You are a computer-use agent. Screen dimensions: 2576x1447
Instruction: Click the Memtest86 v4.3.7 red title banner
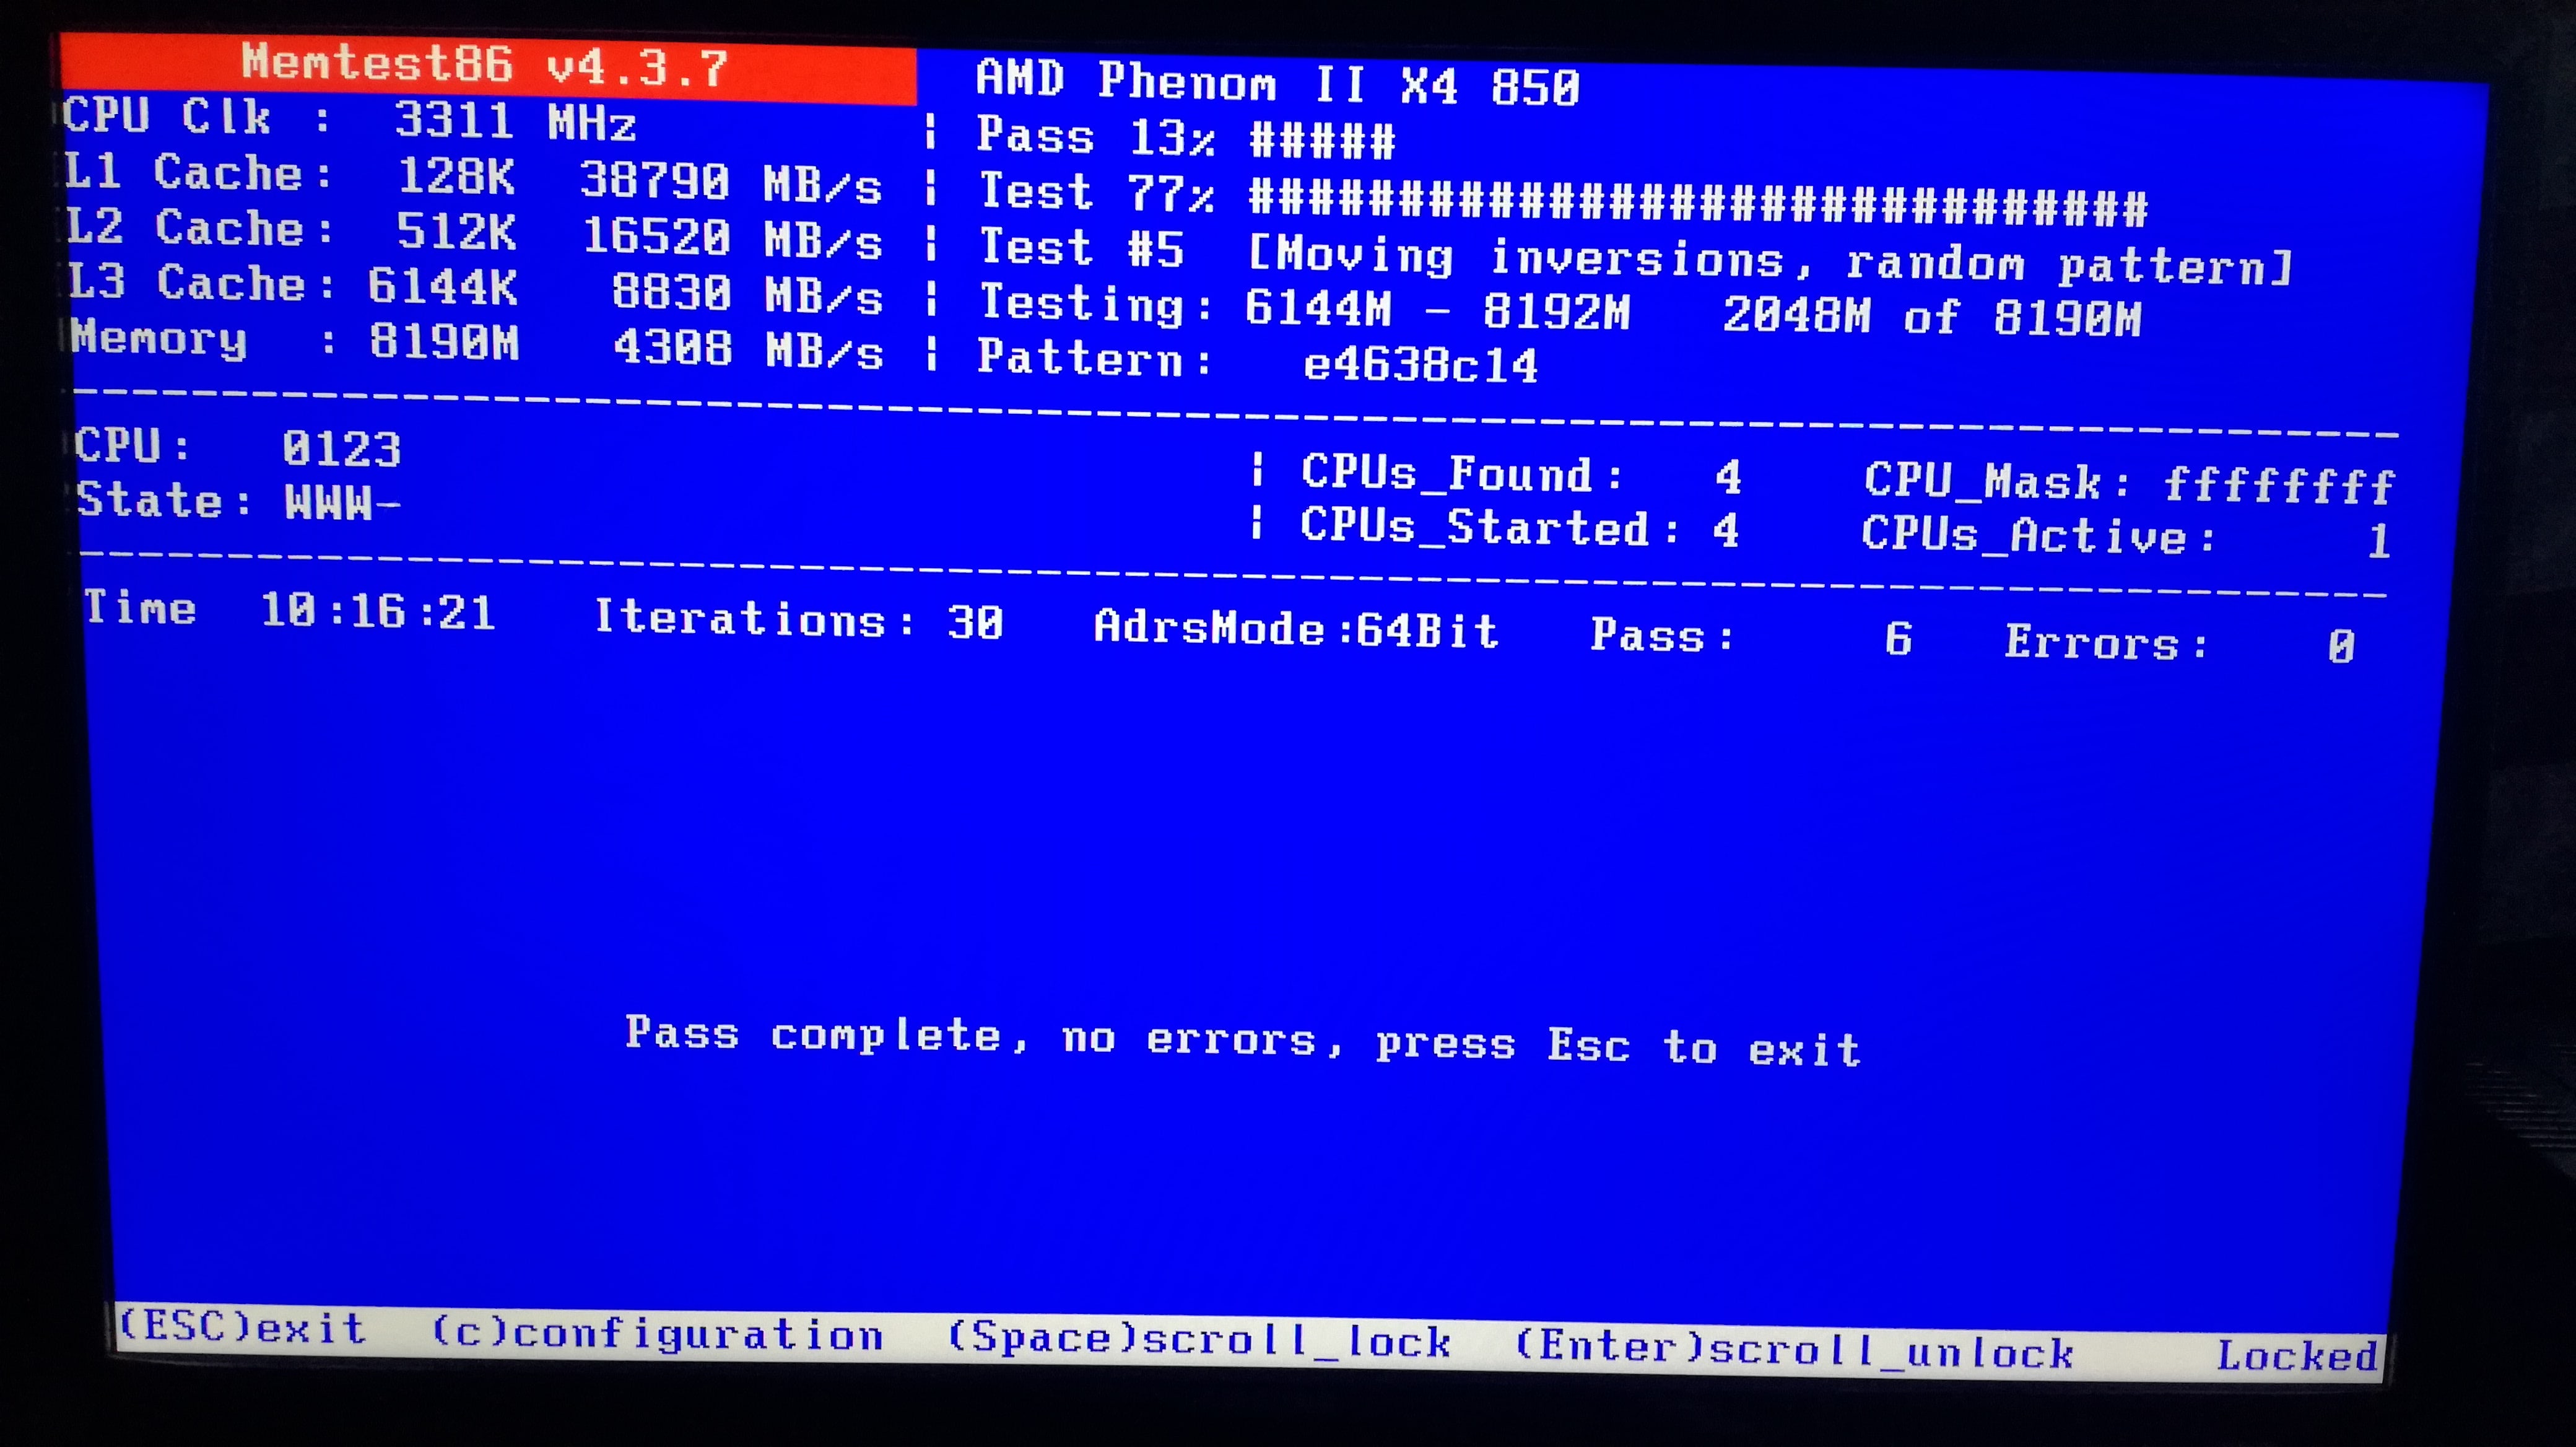coord(488,68)
